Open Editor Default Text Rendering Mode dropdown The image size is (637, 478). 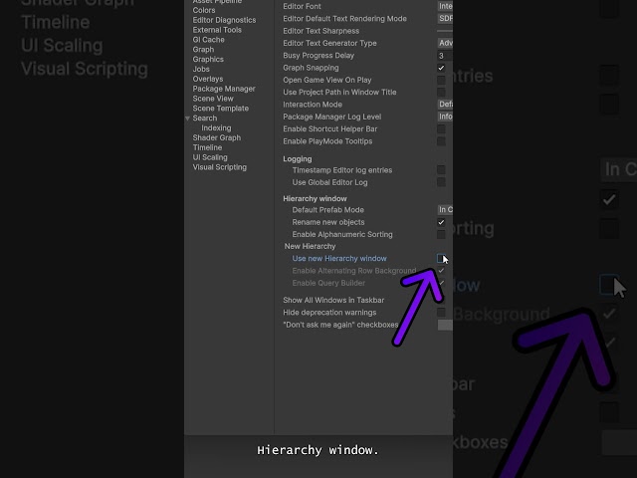445,18
